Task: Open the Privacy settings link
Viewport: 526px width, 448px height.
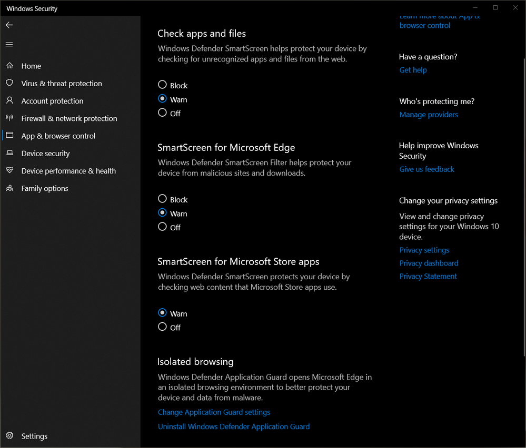Action: tap(424, 250)
